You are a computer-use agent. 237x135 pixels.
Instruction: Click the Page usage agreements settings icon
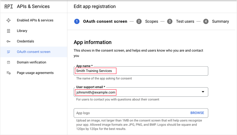(x=8, y=73)
